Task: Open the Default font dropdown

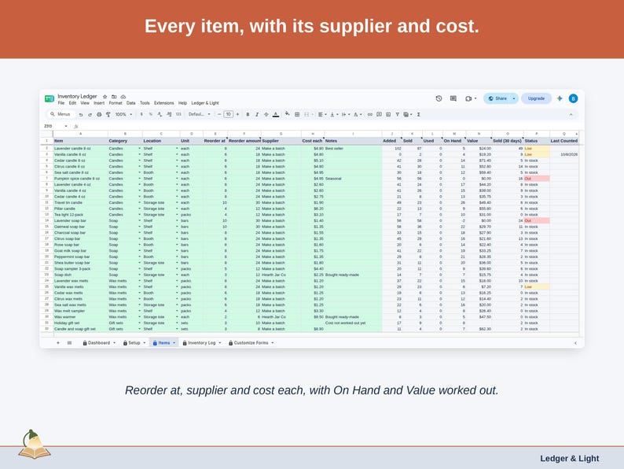Action: click(200, 114)
